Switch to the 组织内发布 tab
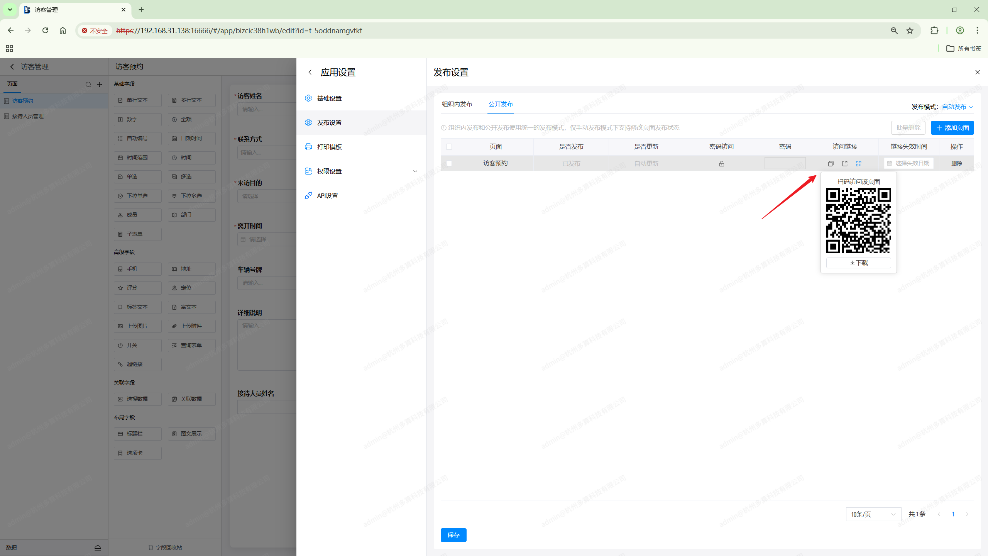The width and height of the screenshot is (988, 556). click(x=457, y=104)
